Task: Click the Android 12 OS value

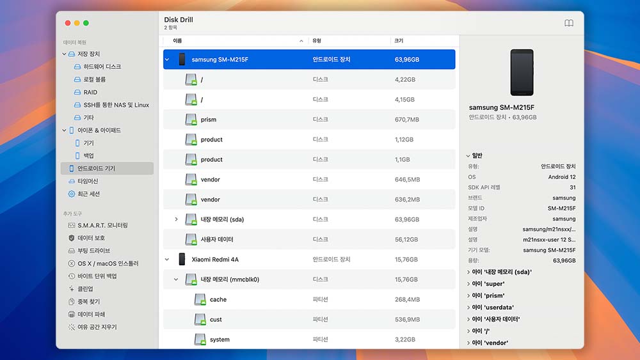Action: [x=562, y=177]
